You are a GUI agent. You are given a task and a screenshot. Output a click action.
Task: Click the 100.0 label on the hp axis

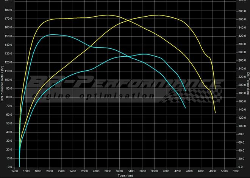click(x=8, y=80)
